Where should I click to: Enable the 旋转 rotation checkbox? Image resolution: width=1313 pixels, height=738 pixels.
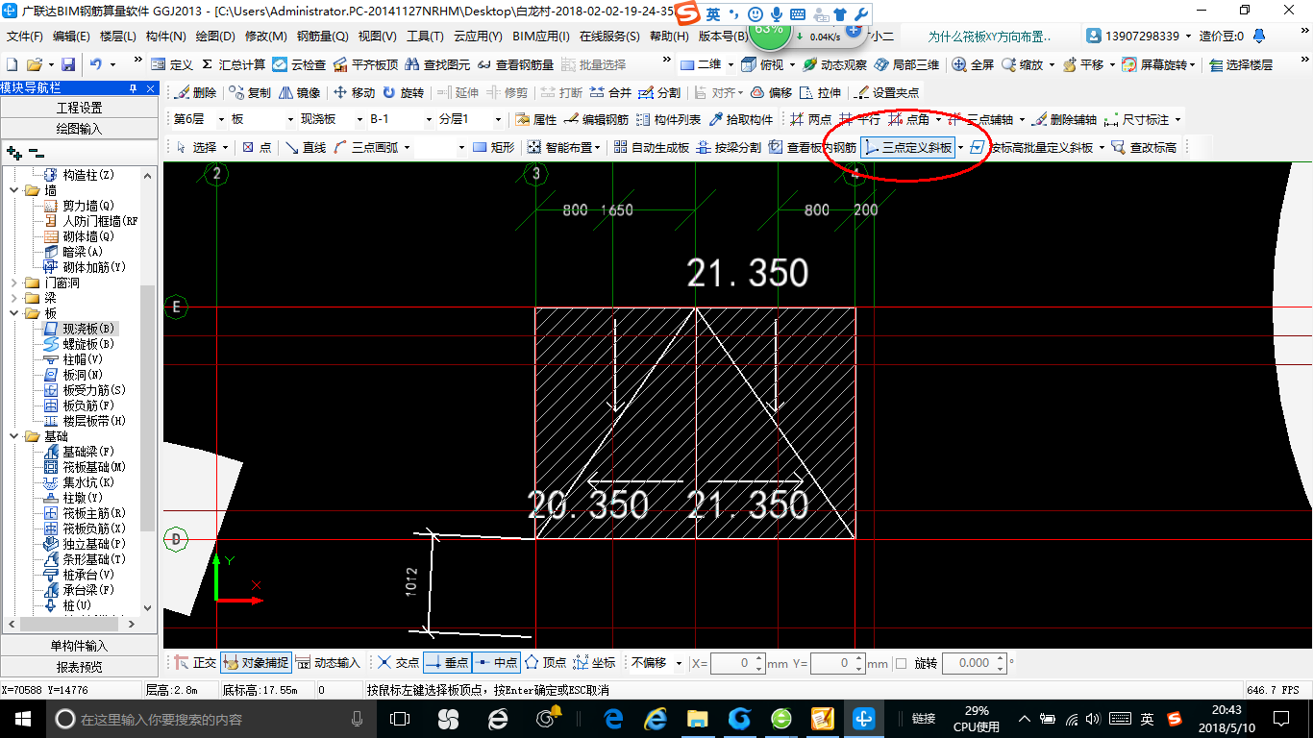901,663
